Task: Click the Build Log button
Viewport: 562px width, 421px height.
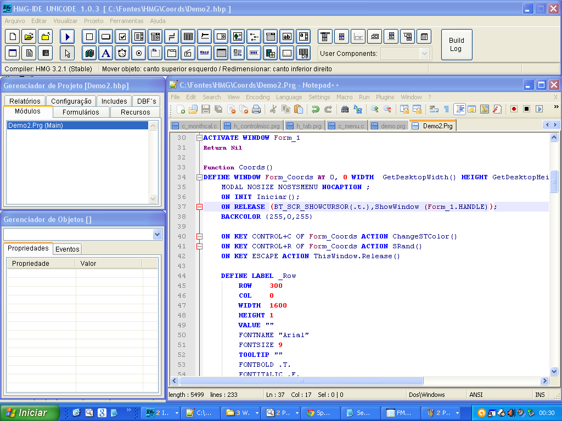Action: 456,44
